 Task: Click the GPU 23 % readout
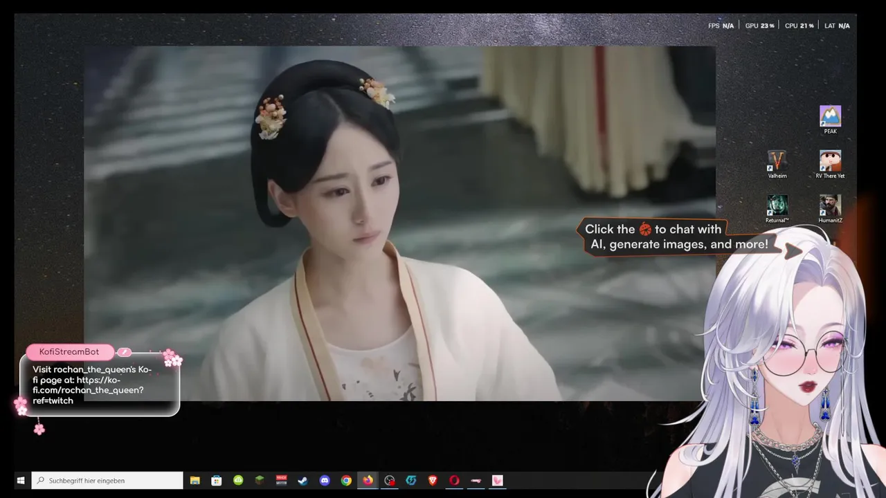759,26
